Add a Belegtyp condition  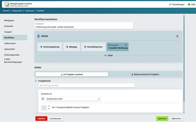pos(72,47)
